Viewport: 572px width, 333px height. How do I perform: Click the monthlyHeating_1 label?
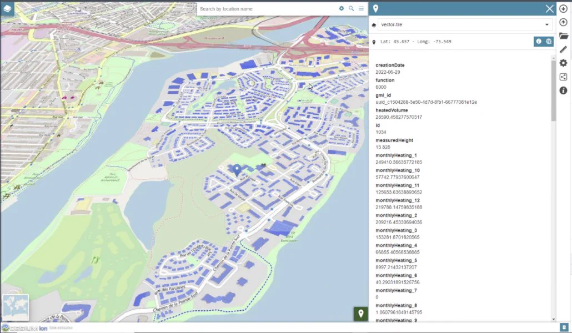coord(396,155)
